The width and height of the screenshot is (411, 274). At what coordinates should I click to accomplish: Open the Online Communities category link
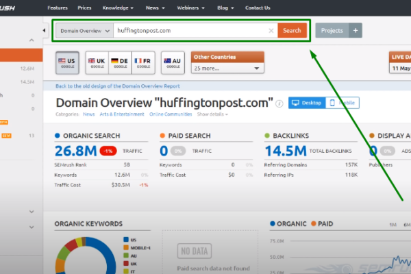point(171,114)
